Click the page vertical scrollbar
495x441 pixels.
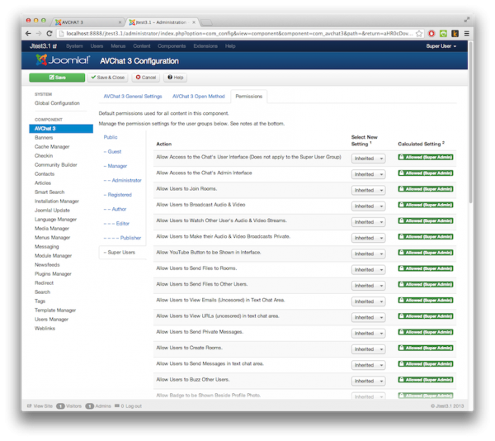(x=471, y=123)
